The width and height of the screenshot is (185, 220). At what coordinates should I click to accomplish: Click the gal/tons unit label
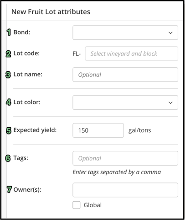139,130
